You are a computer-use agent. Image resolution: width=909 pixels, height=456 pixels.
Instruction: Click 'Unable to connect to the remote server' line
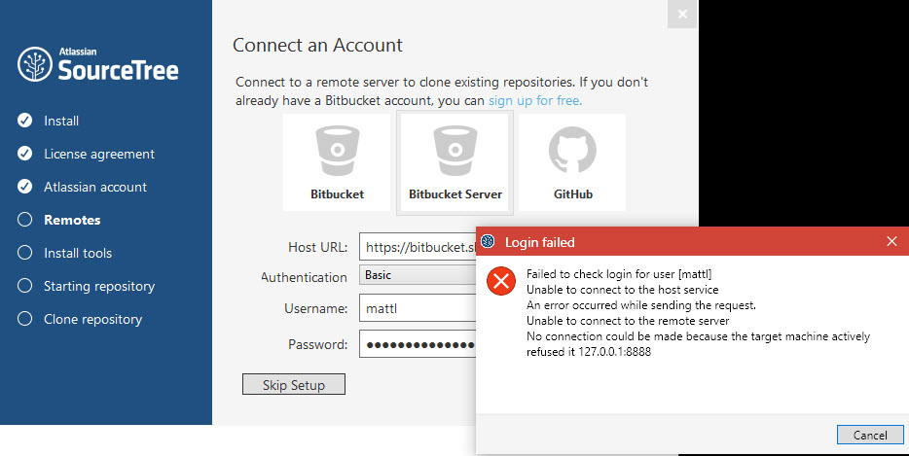[x=628, y=321]
